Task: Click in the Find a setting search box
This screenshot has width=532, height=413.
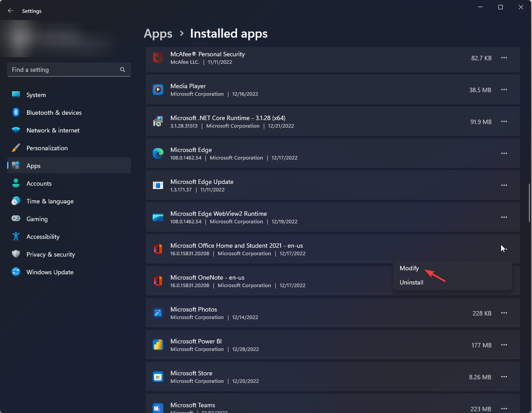Action: (x=69, y=70)
